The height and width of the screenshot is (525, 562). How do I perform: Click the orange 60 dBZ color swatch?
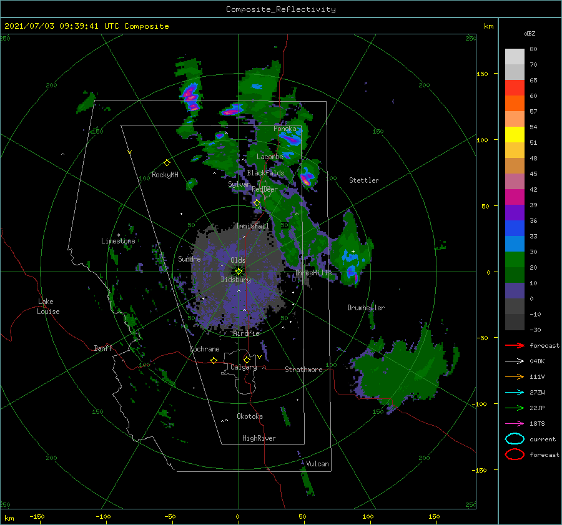[515, 103]
